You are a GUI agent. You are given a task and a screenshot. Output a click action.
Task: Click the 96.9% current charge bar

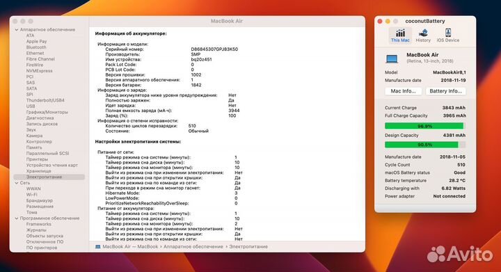pos(425,126)
